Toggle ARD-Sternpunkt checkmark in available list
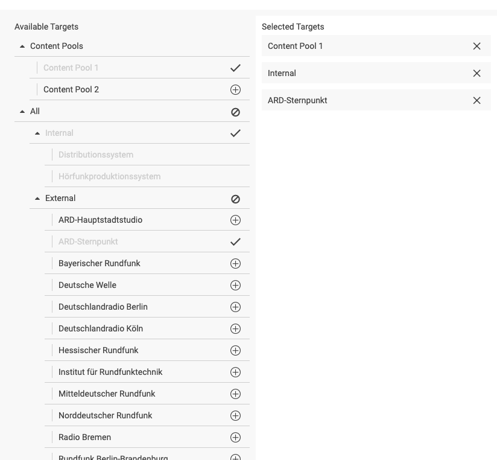Image resolution: width=497 pixels, height=460 pixels. 235,242
